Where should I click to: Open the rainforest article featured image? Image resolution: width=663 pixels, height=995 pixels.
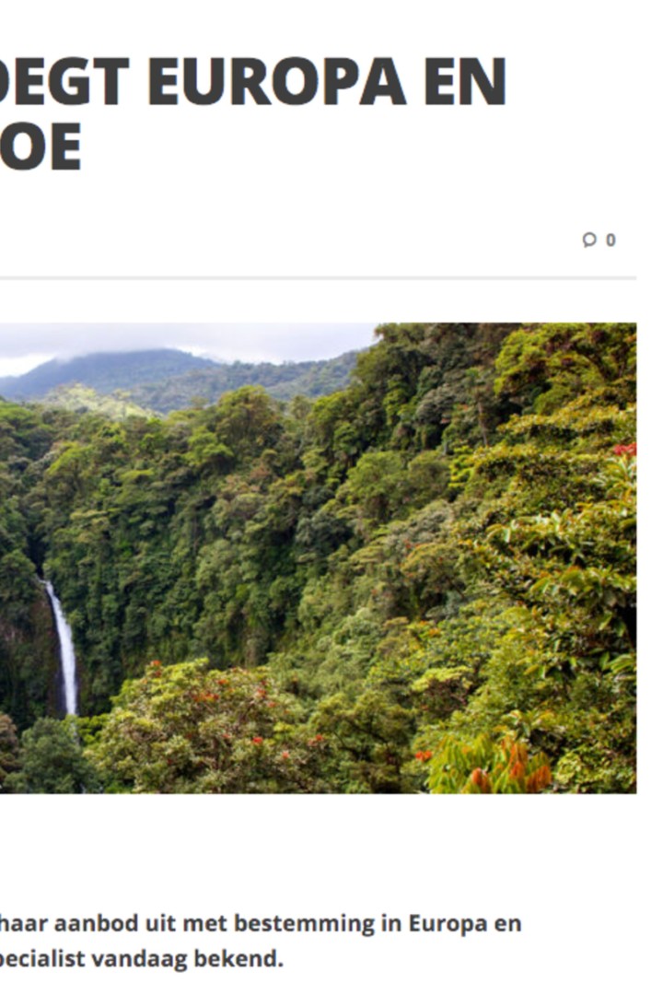click(x=318, y=557)
